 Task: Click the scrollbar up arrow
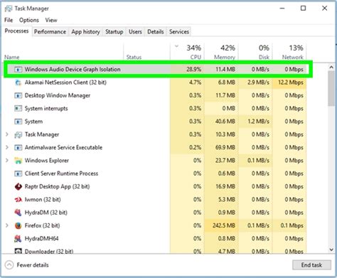point(331,67)
